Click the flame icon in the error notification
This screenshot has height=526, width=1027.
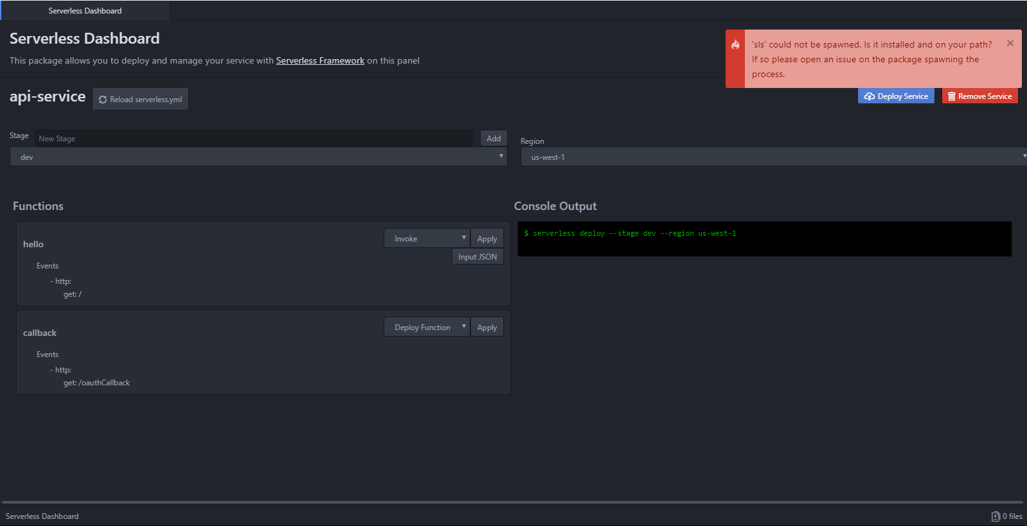[735, 44]
